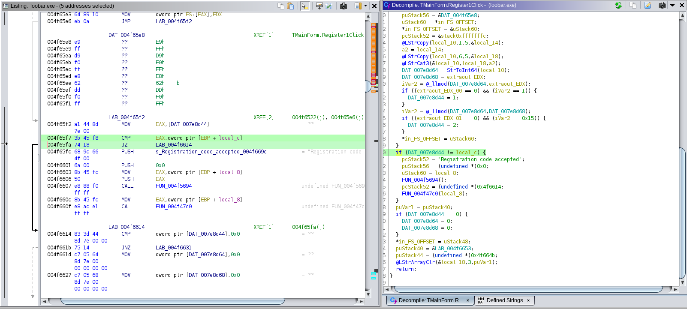Click FUN_004f5694 in the CALL instruction

point(174,186)
